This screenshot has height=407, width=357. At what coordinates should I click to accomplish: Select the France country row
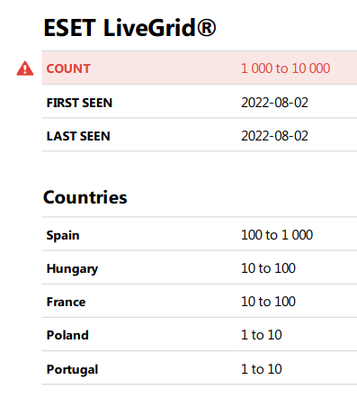click(x=200, y=301)
